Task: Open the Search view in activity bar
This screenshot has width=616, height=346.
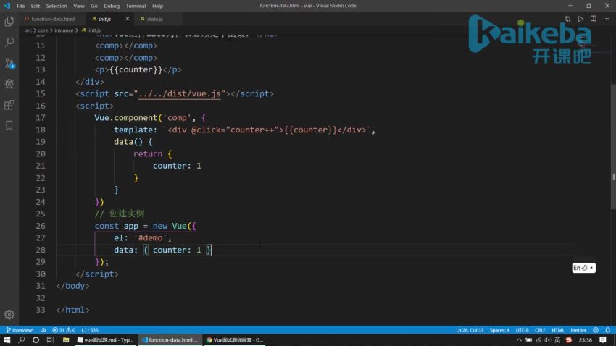Action: 9,42
